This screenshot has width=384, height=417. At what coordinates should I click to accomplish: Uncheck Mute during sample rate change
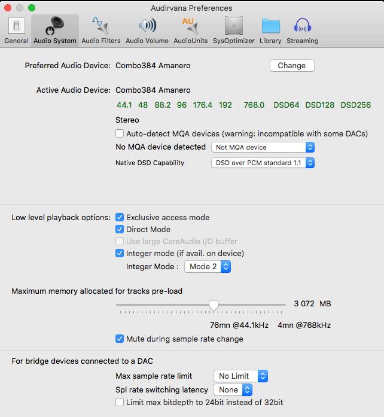(x=120, y=339)
